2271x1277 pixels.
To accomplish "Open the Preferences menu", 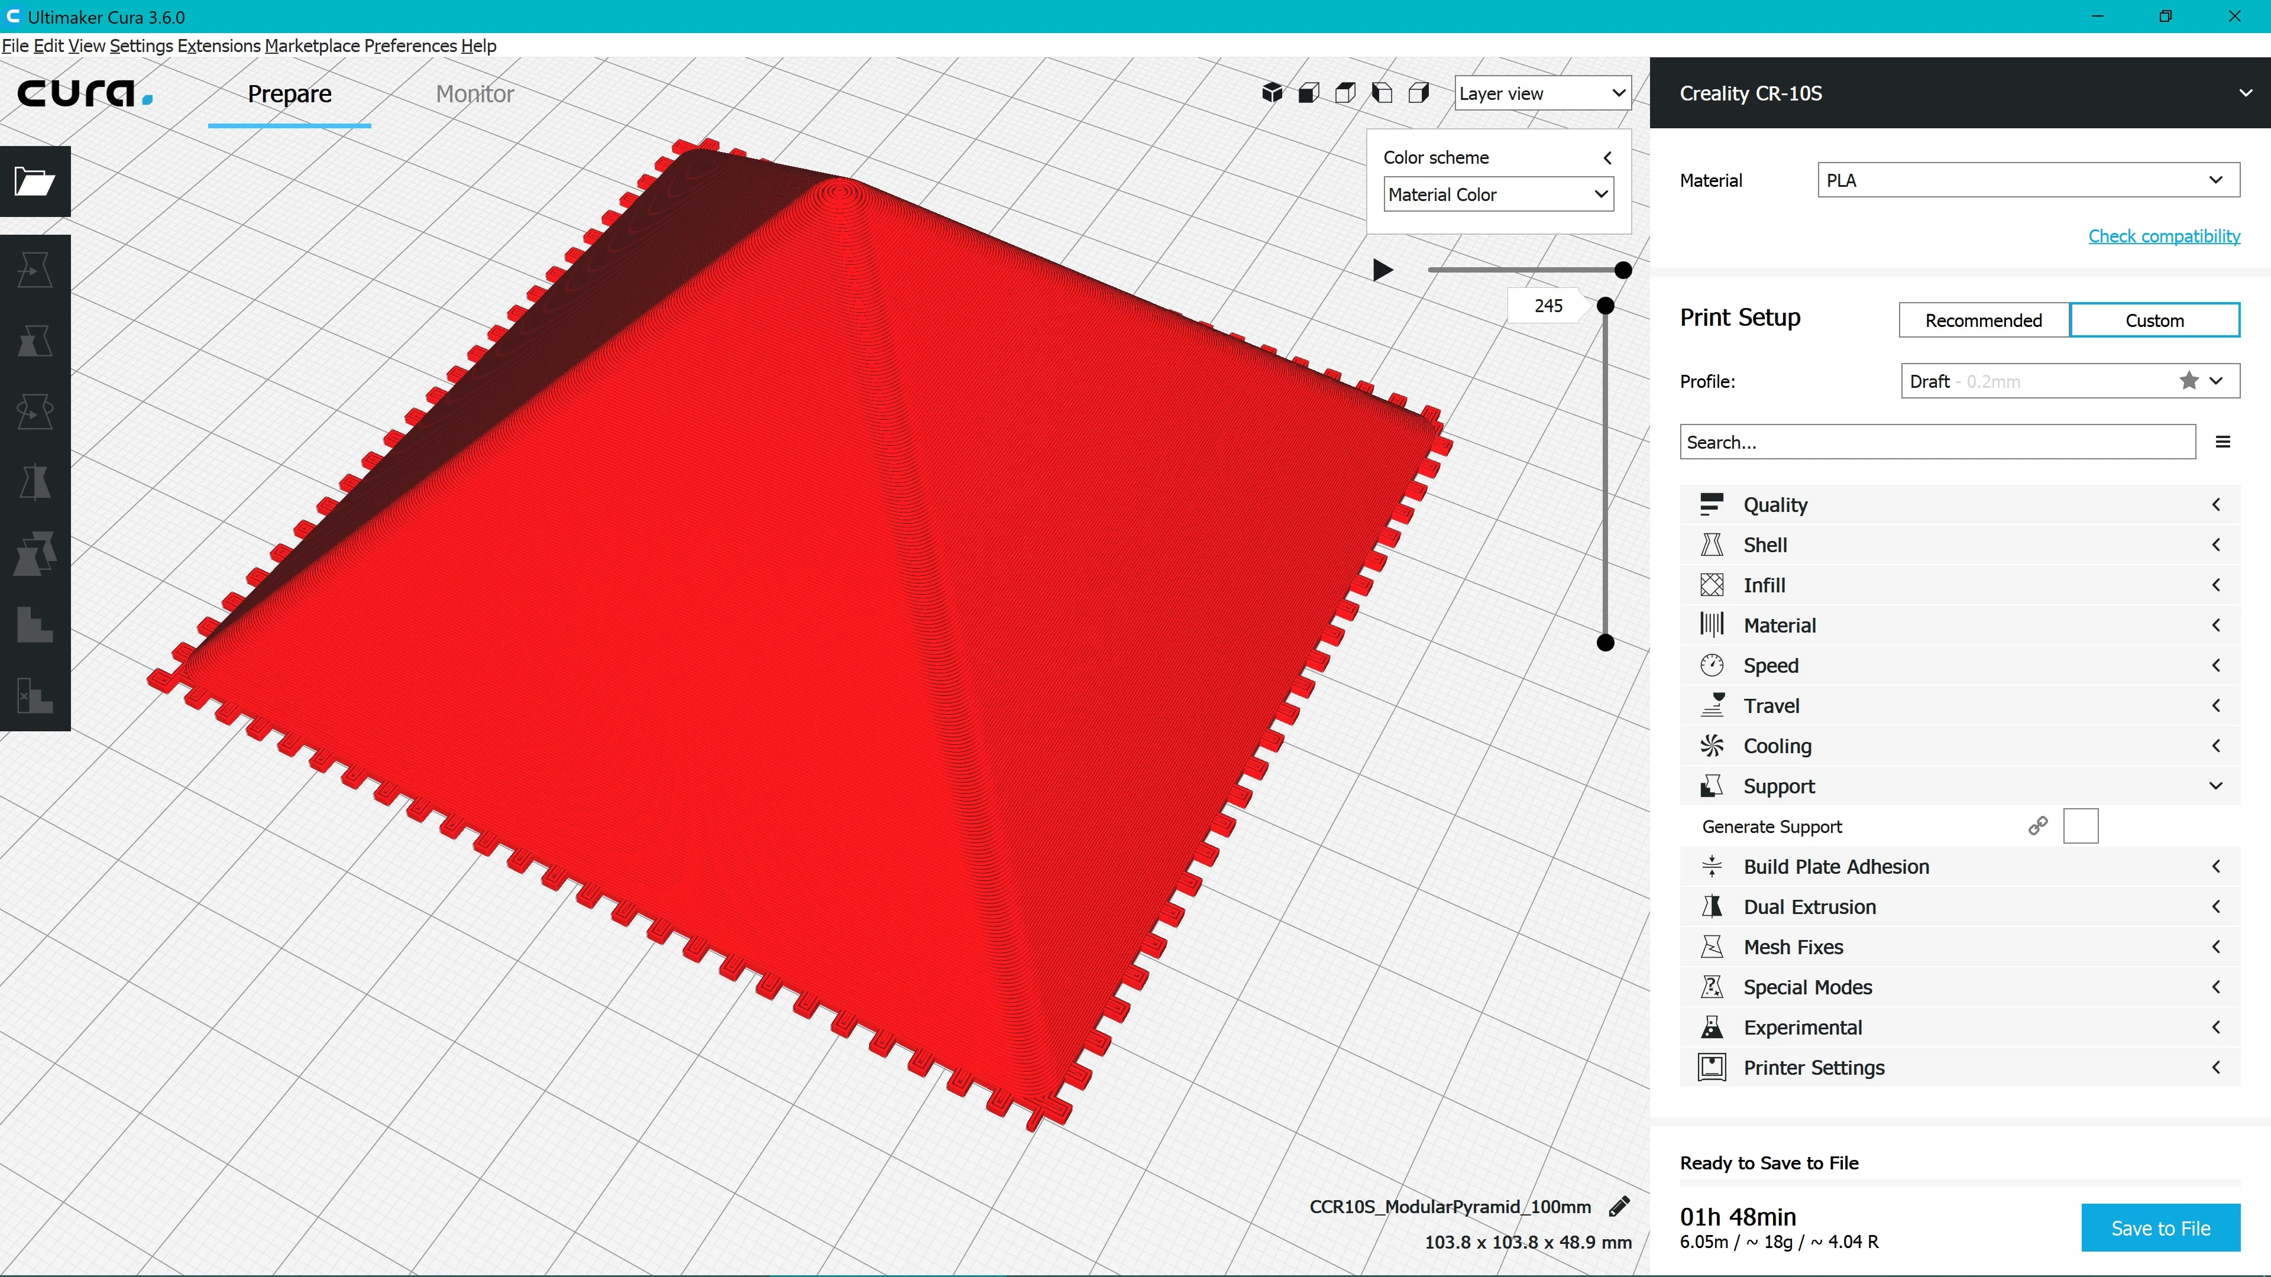I will pyautogui.click(x=410, y=46).
